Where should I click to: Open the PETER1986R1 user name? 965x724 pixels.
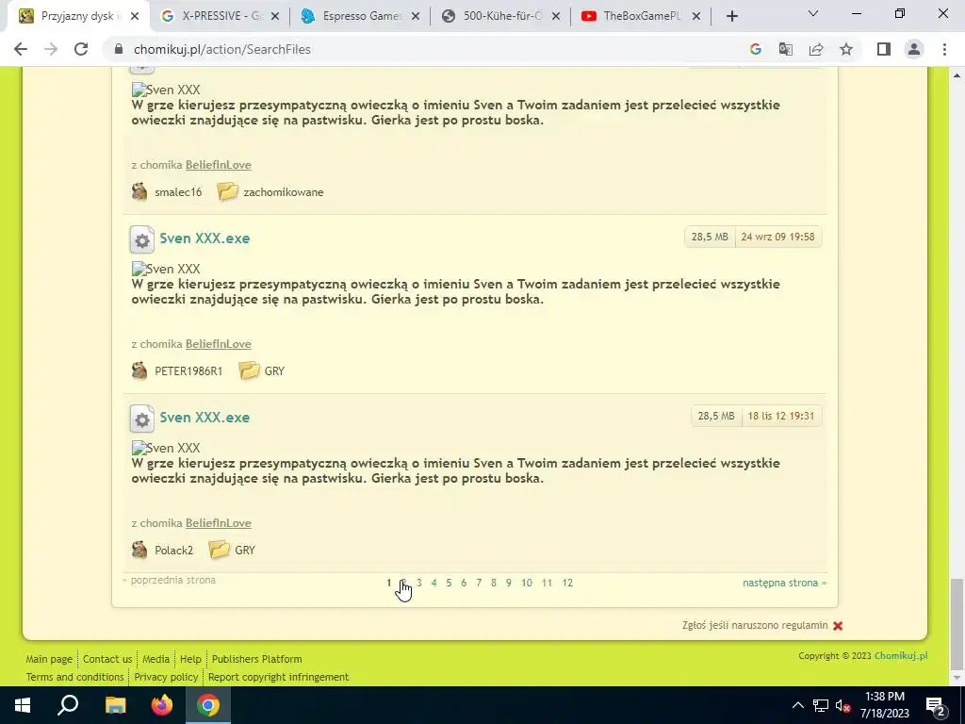coord(188,371)
